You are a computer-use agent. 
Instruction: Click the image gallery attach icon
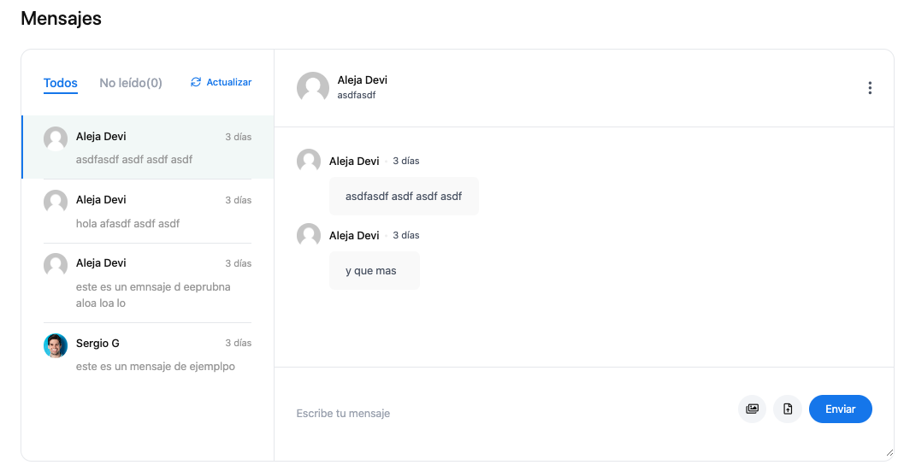(752, 409)
